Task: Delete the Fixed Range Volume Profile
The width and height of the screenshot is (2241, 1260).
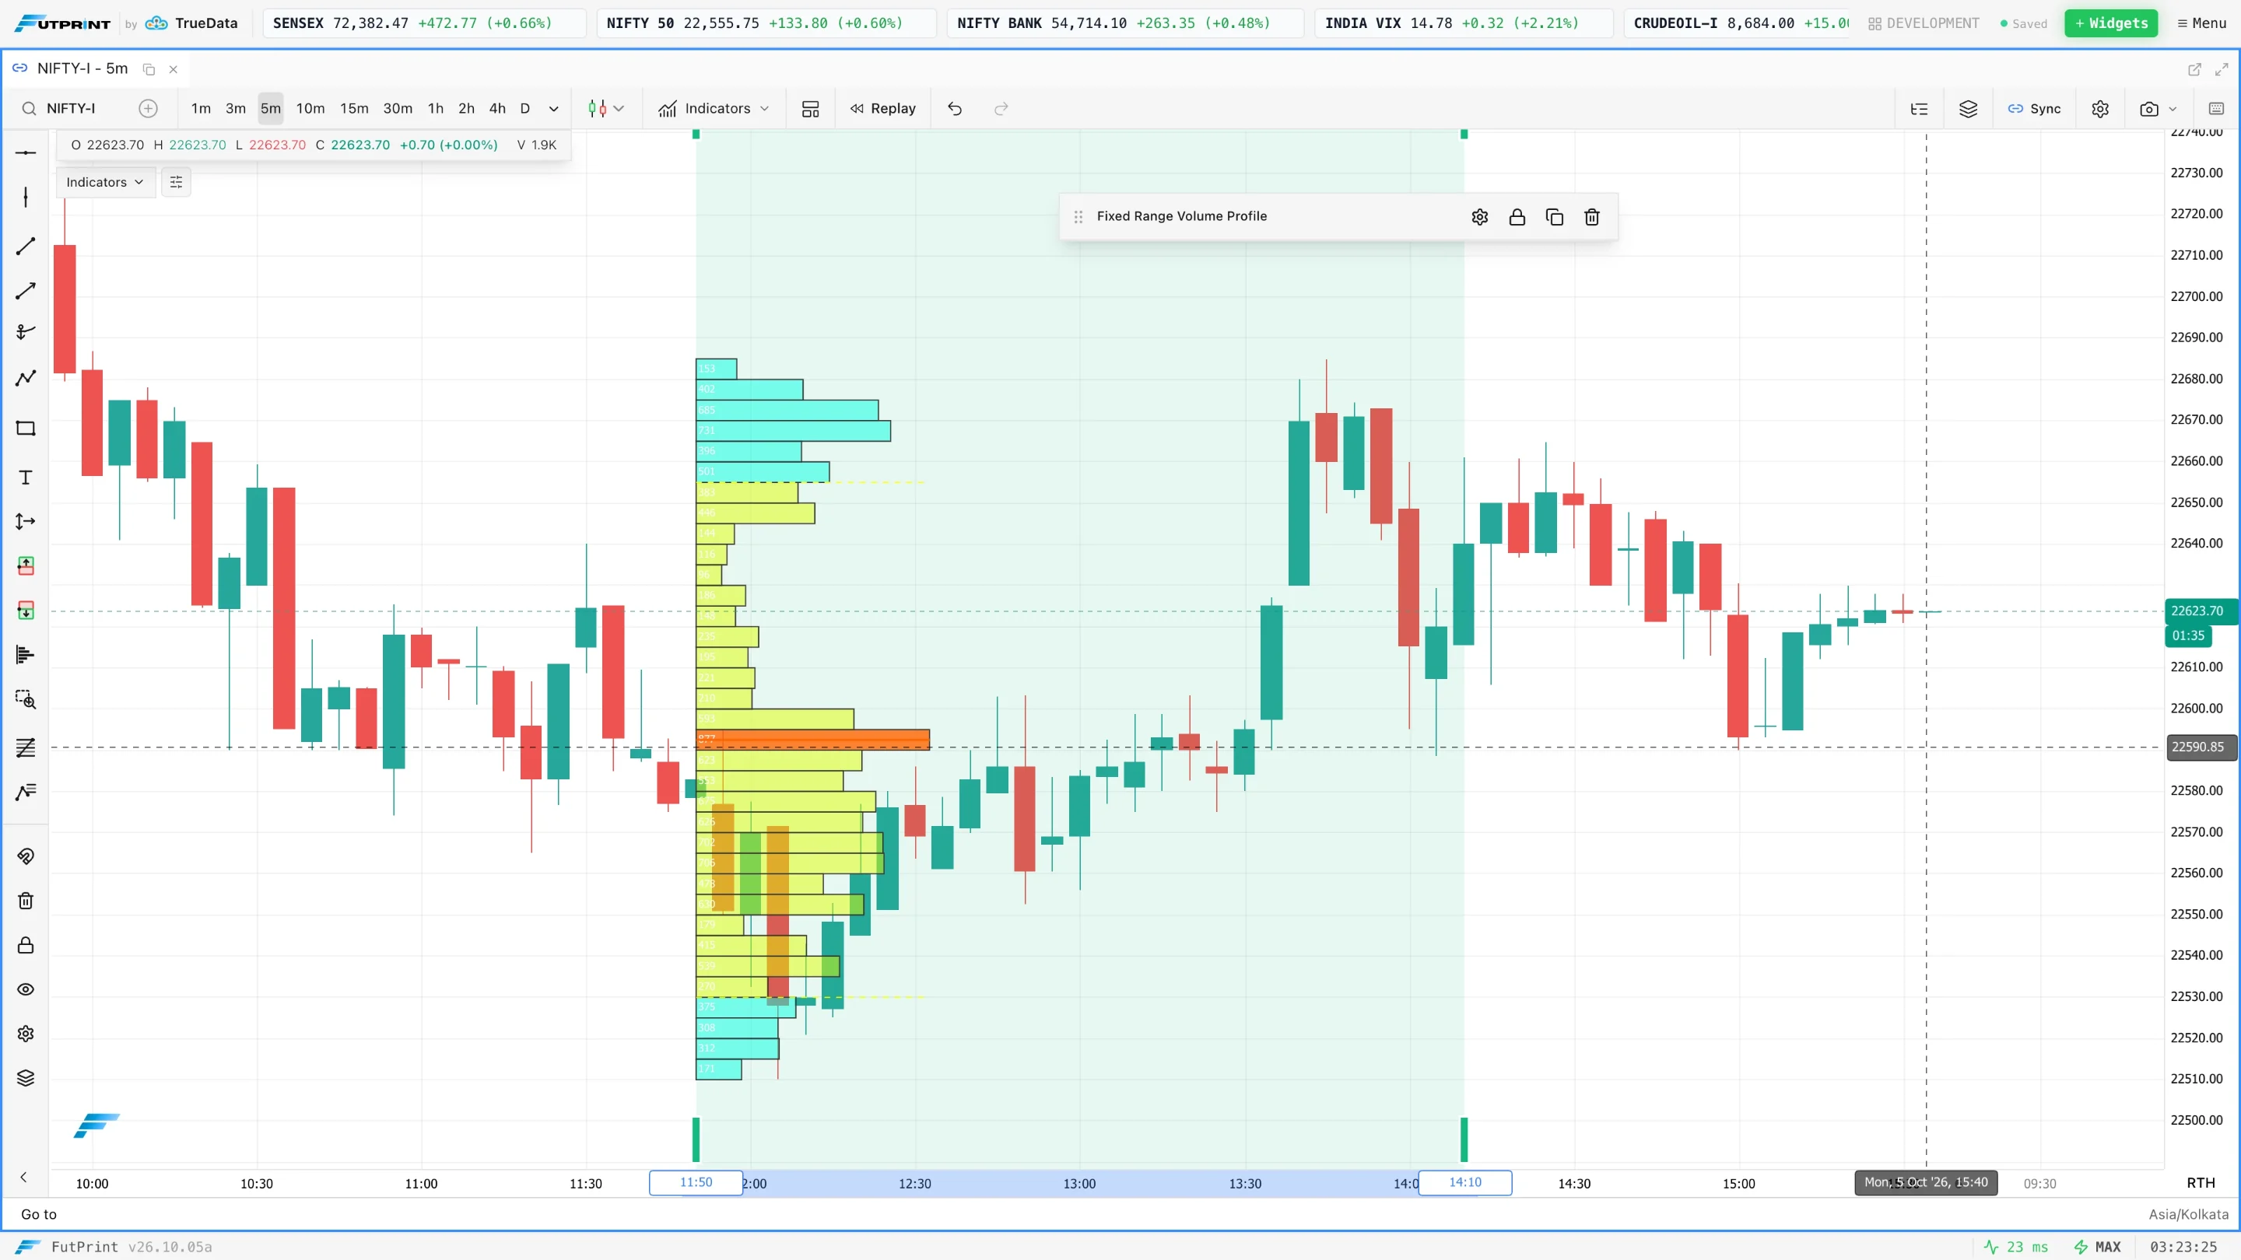Action: pyautogui.click(x=1592, y=216)
